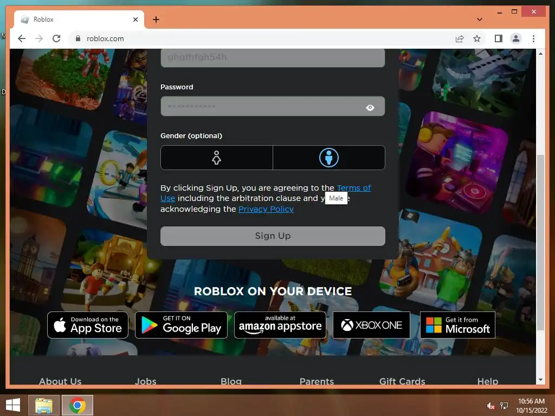Screen dimensions: 555x416
Task: Open the Jobs footer link
Action: pos(145,381)
